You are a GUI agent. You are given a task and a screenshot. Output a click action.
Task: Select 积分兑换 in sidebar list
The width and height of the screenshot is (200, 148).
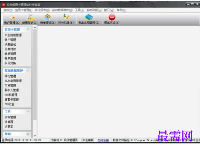pos(10,63)
